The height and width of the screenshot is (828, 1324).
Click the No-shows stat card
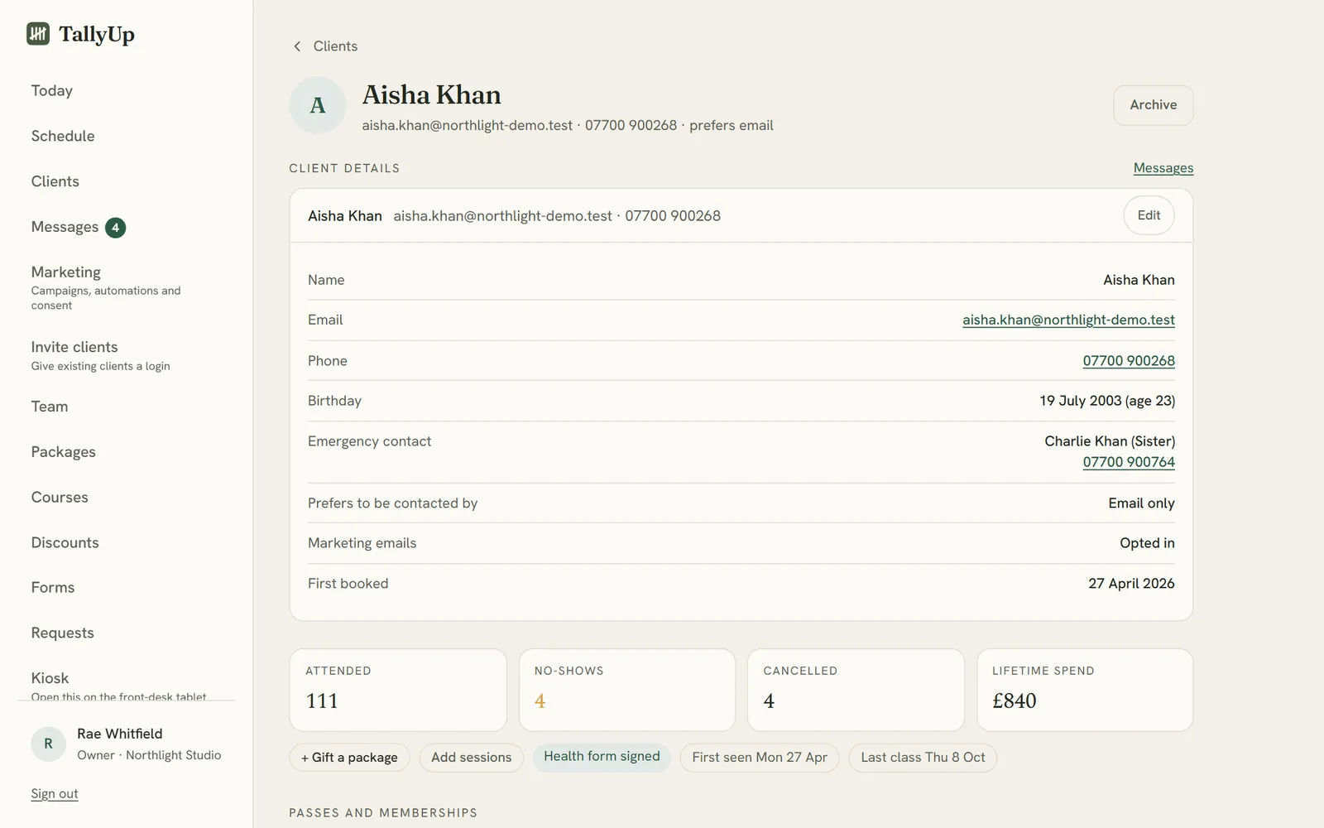click(x=627, y=691)
